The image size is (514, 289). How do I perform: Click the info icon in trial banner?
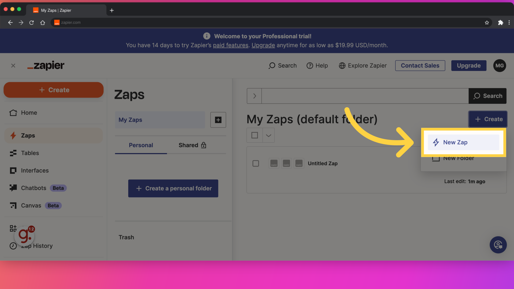[x=207, y=36]
